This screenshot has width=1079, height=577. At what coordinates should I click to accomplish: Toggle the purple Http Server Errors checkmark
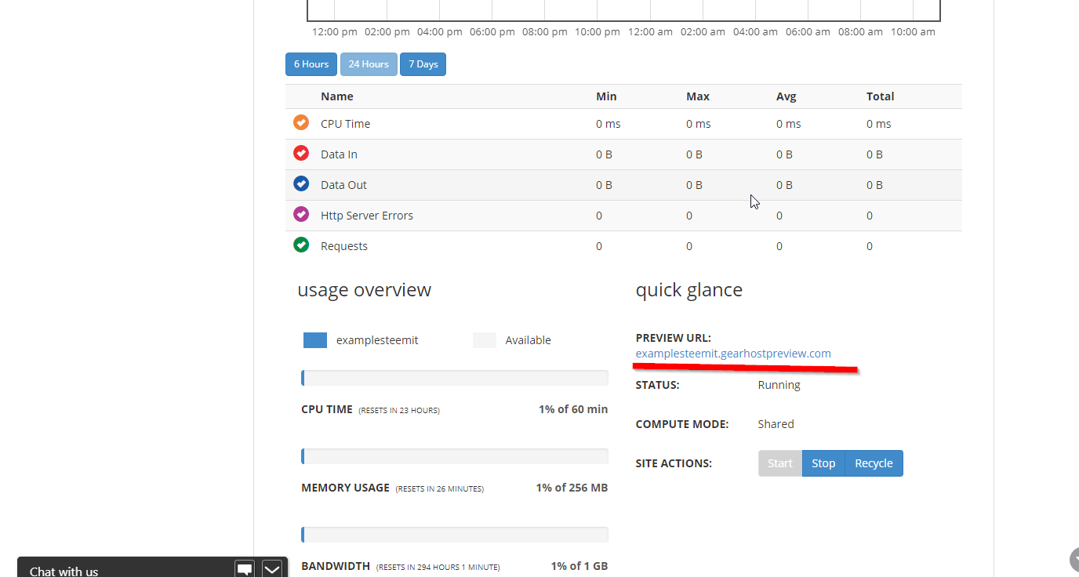[301, 215]
